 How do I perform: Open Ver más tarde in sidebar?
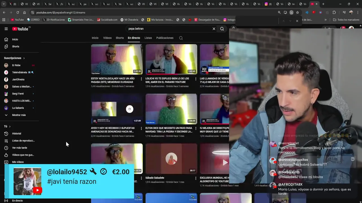pyautogui.click(x=20, y=148)
